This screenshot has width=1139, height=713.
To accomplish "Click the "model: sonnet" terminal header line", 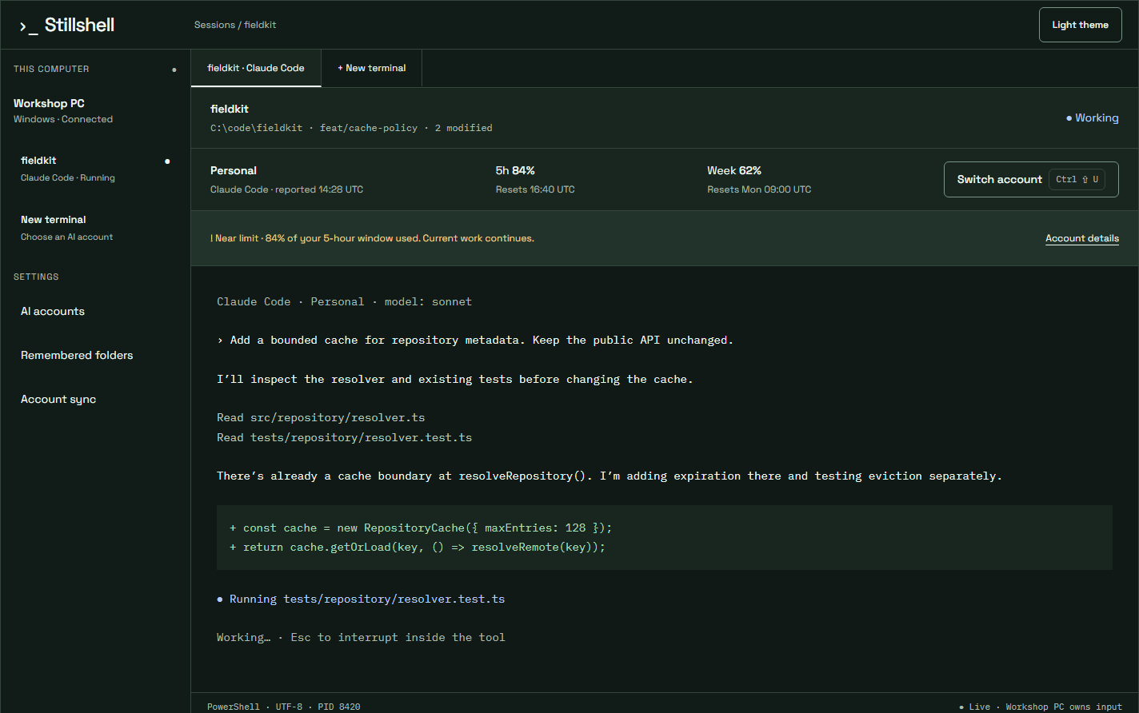I will tap(344, 301).
